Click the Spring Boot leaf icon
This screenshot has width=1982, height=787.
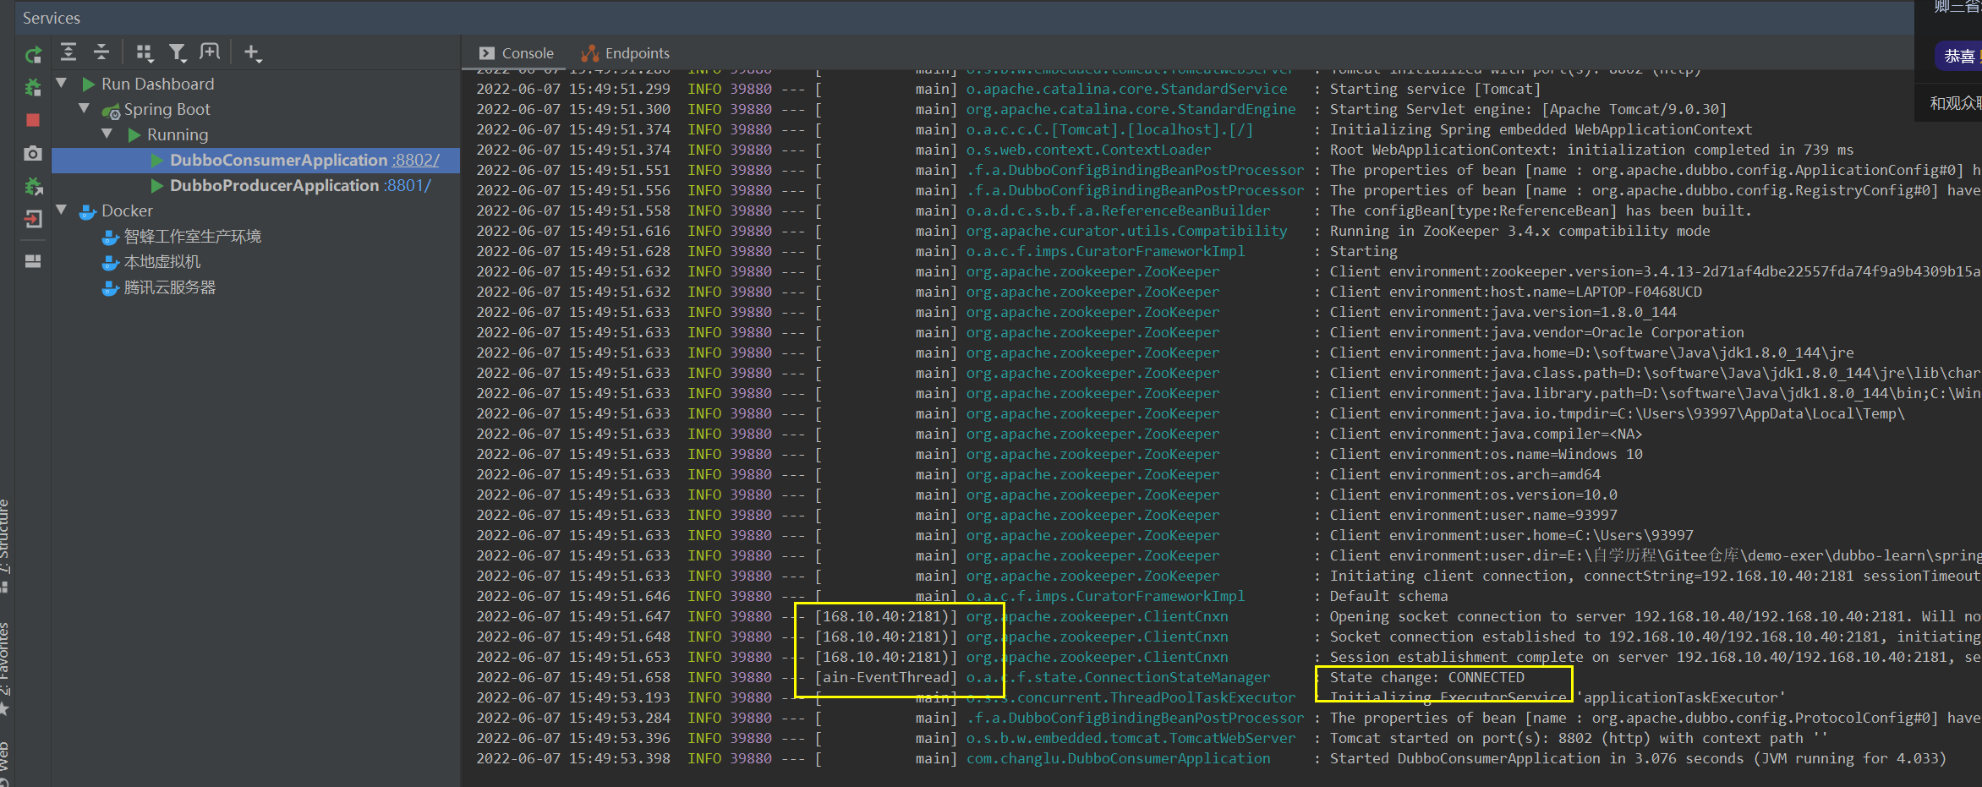pyautogui.click(x=111, y=111)
